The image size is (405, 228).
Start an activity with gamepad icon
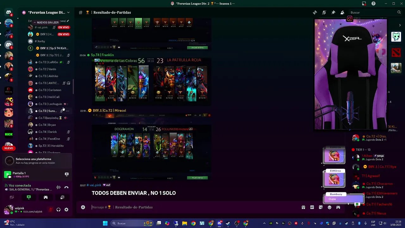(46, 197)
